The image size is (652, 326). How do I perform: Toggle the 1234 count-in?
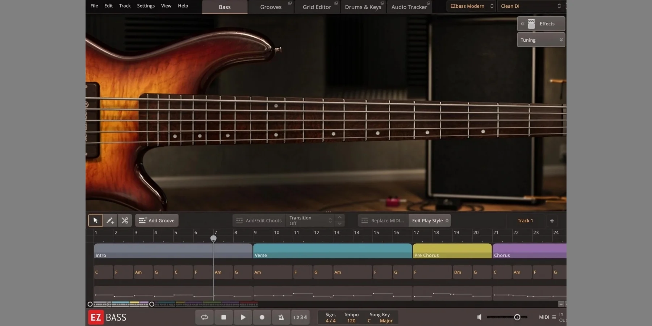(300, 317)
